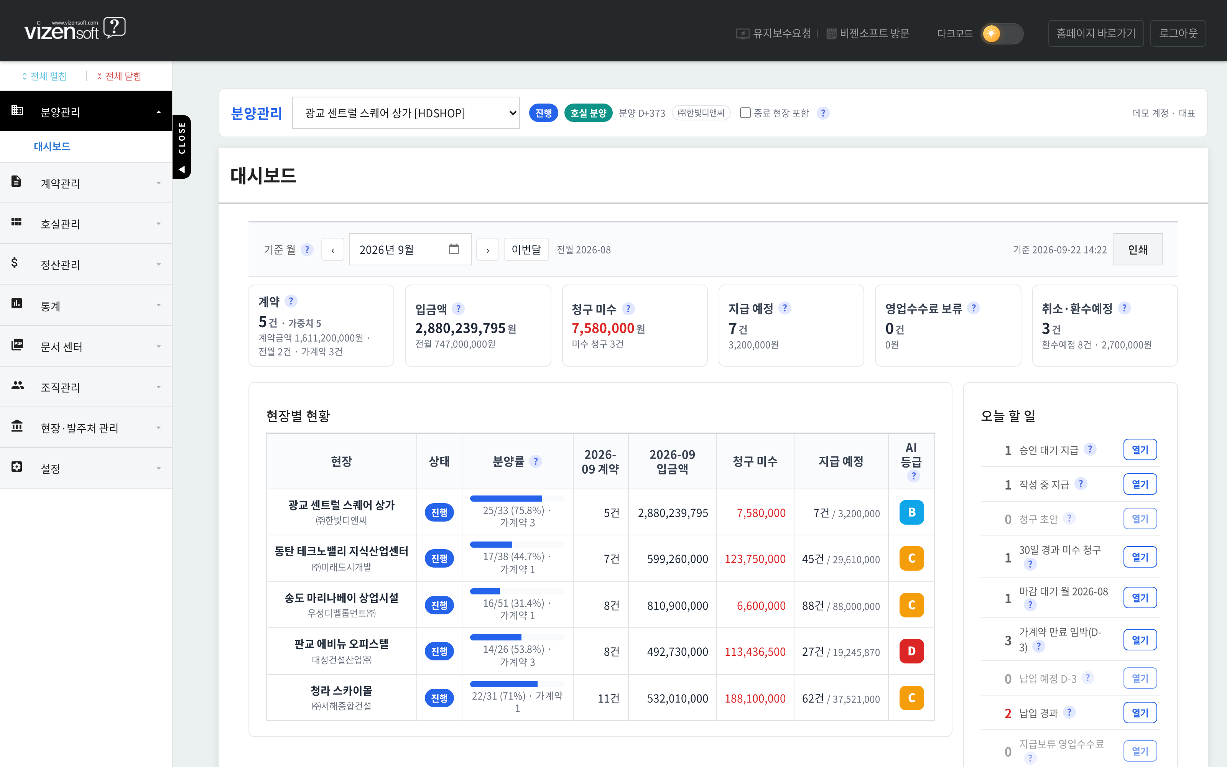Click the 이번달 button

point(526,249)
